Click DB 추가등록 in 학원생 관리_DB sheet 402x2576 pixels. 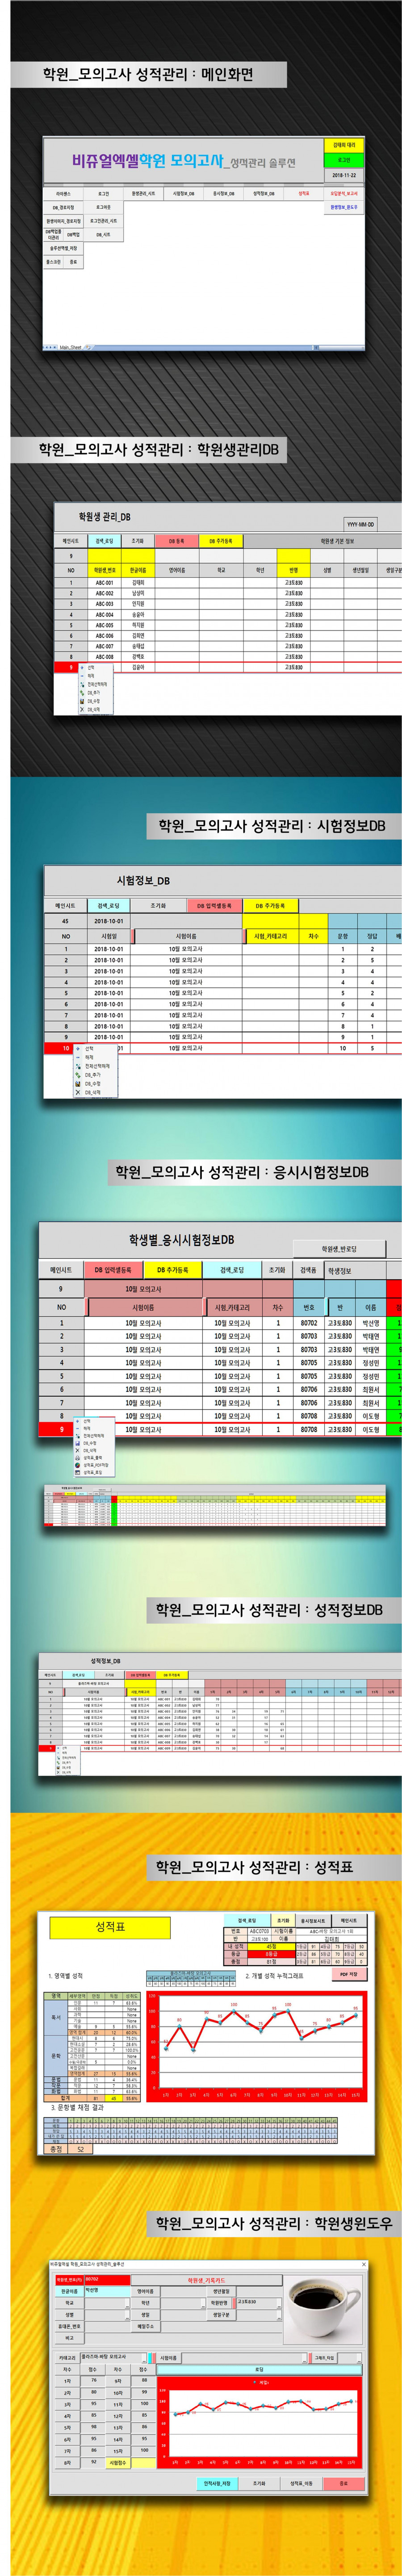[220, 541]
